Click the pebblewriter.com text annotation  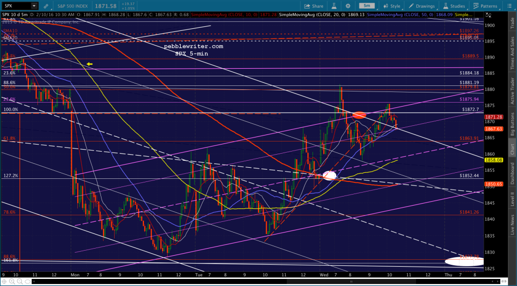tap(193, 46)
